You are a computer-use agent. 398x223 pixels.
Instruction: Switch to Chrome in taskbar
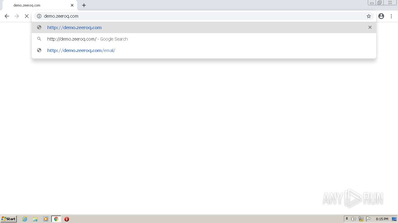[x=56, y=219]
